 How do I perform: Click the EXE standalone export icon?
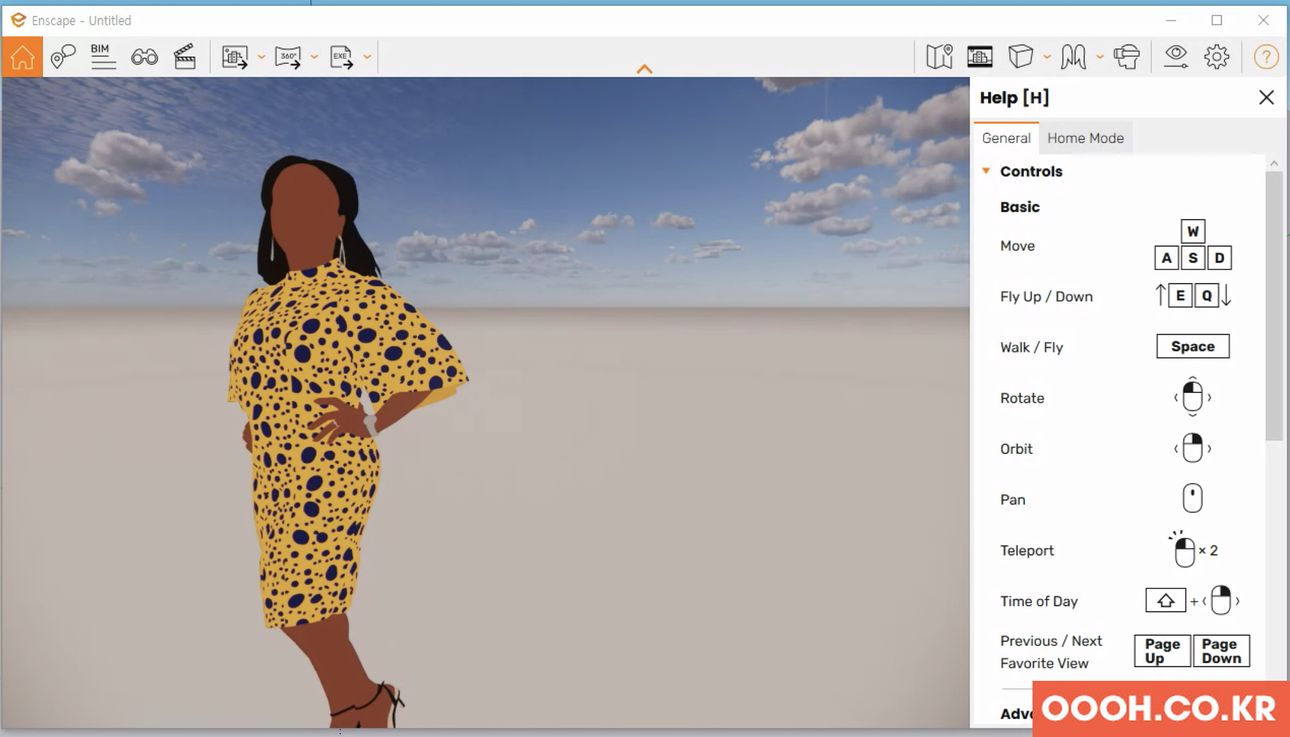coord(341,57)
